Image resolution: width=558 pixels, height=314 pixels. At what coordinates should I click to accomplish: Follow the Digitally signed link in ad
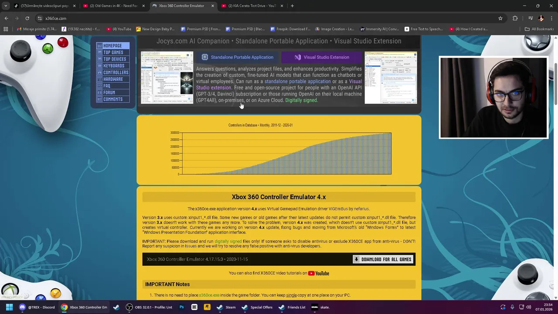[x=301, y=100]
